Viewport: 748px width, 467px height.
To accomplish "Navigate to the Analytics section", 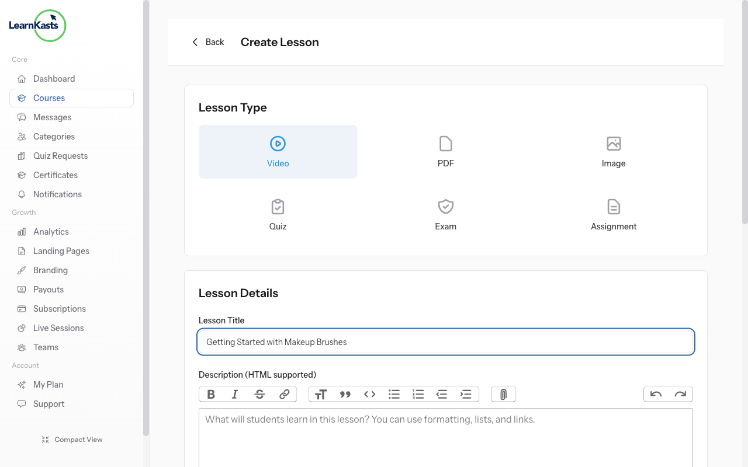I will coord(50,231).
